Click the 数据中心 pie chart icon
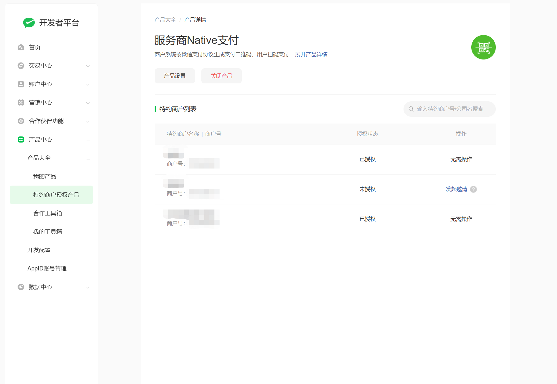Image resolution: width=557 pixels, height=384 pixels. point(21,287)
